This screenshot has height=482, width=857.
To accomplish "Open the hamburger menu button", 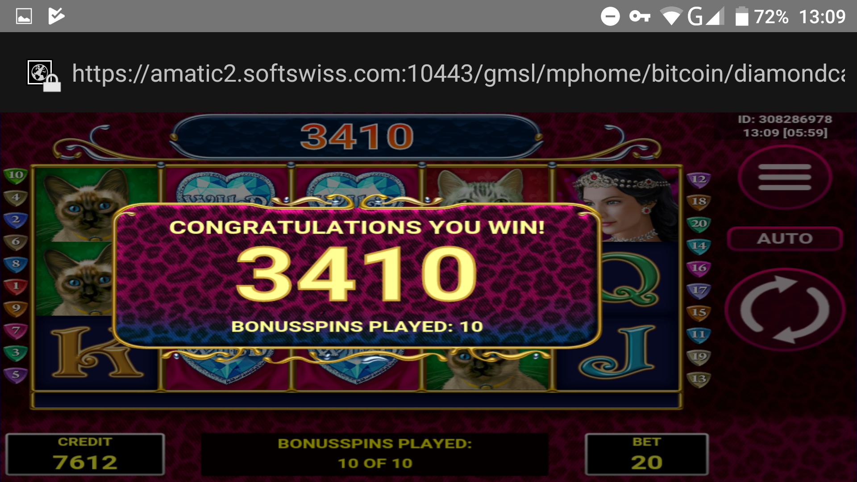I will pos(785,177).
